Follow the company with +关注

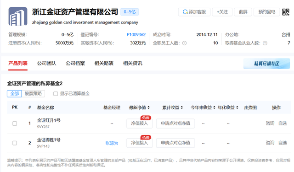pos(222,12)
